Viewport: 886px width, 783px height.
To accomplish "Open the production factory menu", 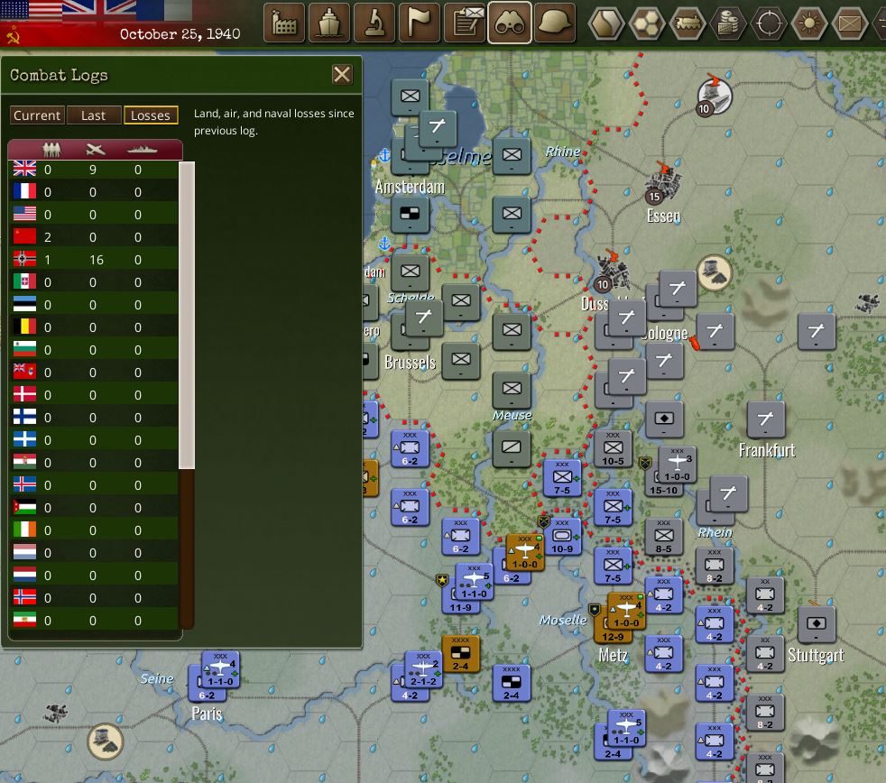I will tap(283, 23).
